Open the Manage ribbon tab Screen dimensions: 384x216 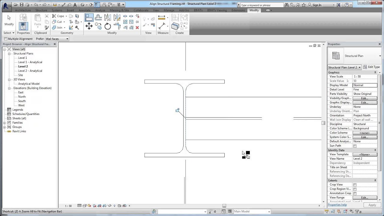point(169,10)
